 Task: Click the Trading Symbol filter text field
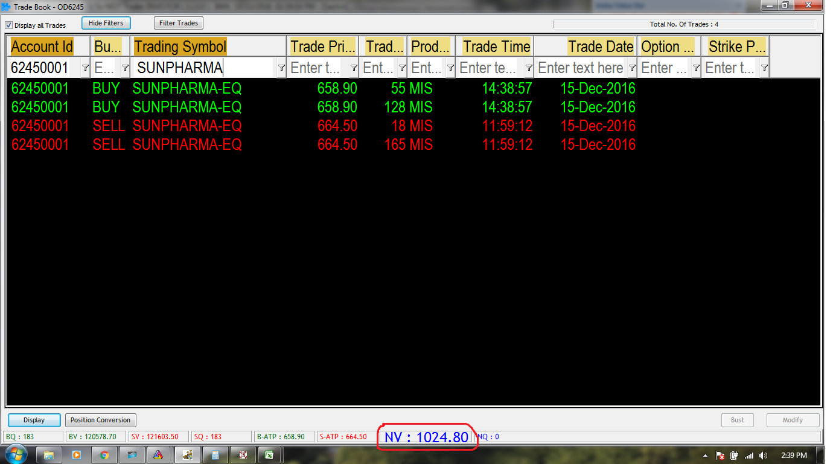[204, 68]
